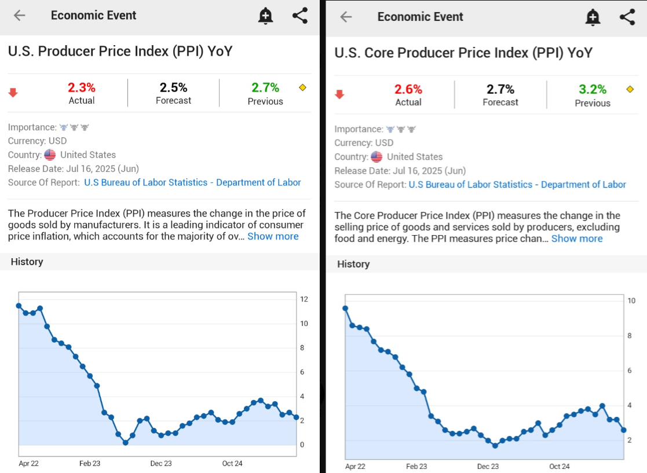Click United States flag in PPI panel
This screenshot has width=647, height=473.
(50, 155)
